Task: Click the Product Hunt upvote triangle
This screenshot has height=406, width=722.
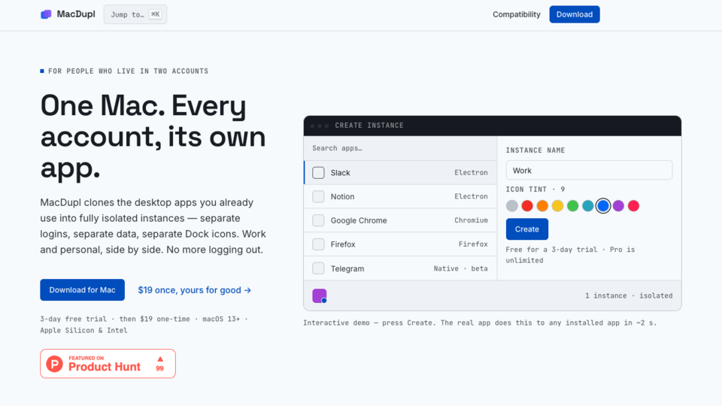Action: (x=159, y=359)
